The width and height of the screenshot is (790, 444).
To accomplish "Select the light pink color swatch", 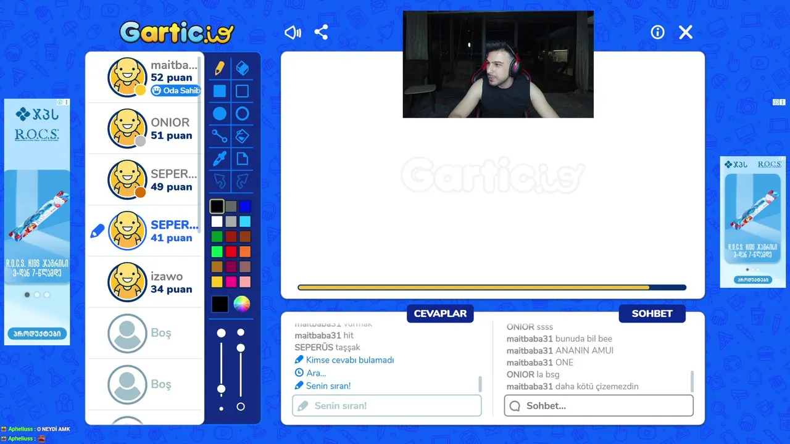I will click(245, 281).
